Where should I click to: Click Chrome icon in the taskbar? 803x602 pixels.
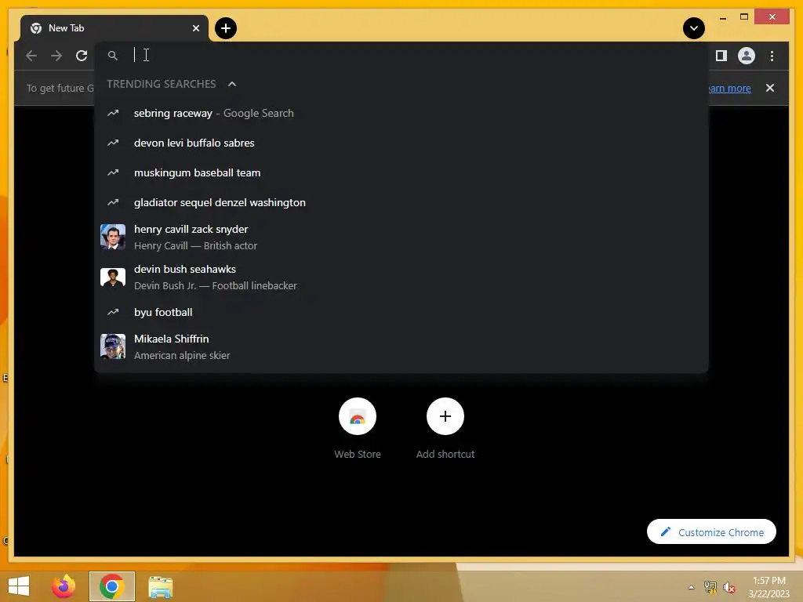[x=111, y=586]
